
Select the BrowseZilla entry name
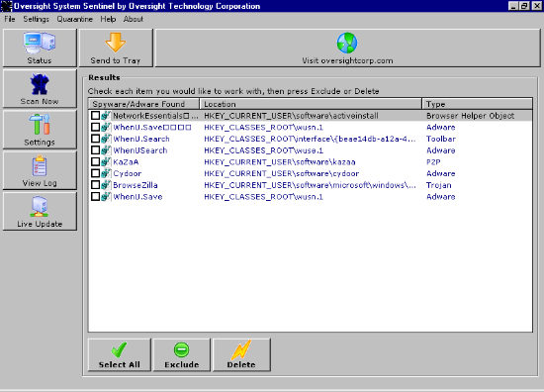tap(136, 185)
